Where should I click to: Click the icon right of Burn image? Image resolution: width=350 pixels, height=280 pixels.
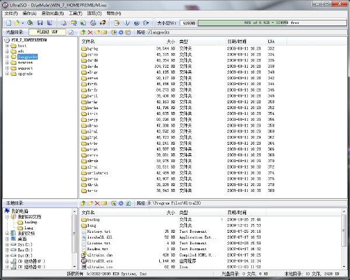[103, 23]
